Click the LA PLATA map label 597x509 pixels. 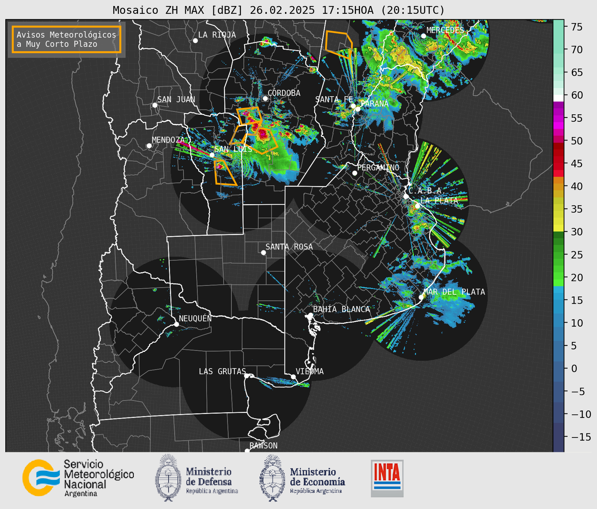439,200
